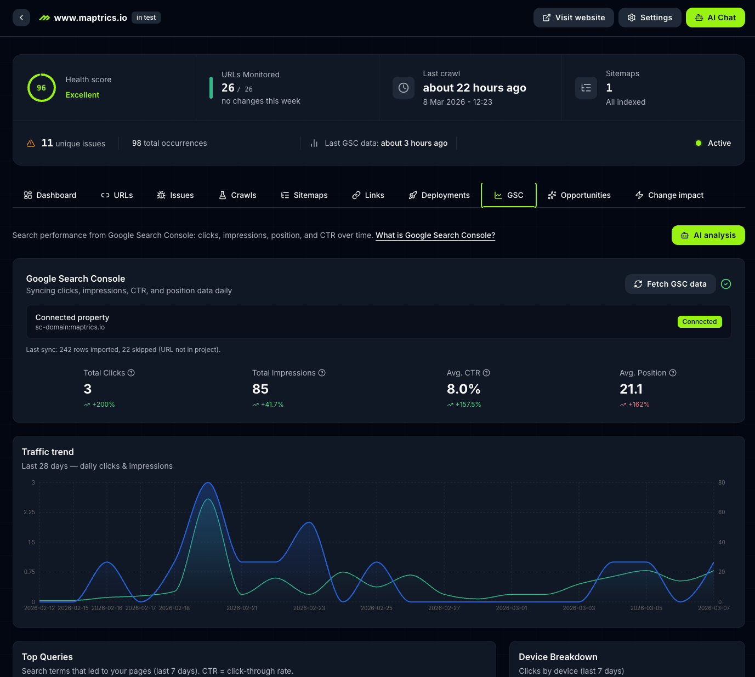Click the sc-domain:maptrics.io property text
The image size is (755, 677).
click(70, 327)
